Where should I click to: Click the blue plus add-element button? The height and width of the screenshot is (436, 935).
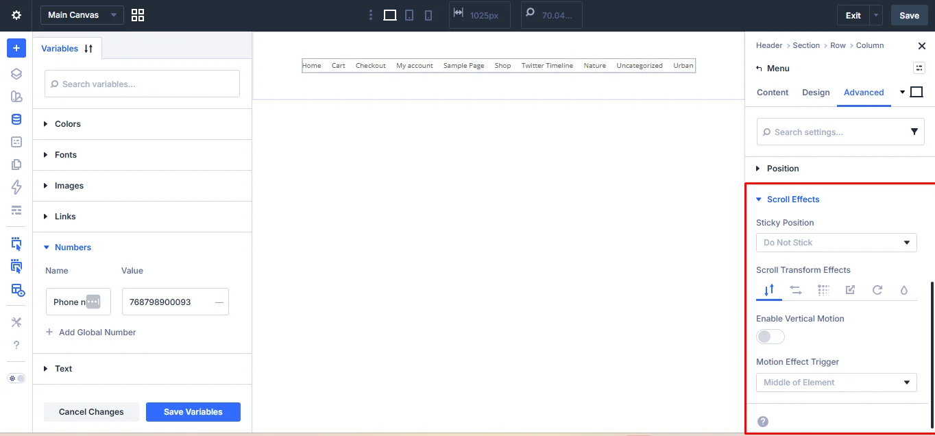[x=16, y=48]
